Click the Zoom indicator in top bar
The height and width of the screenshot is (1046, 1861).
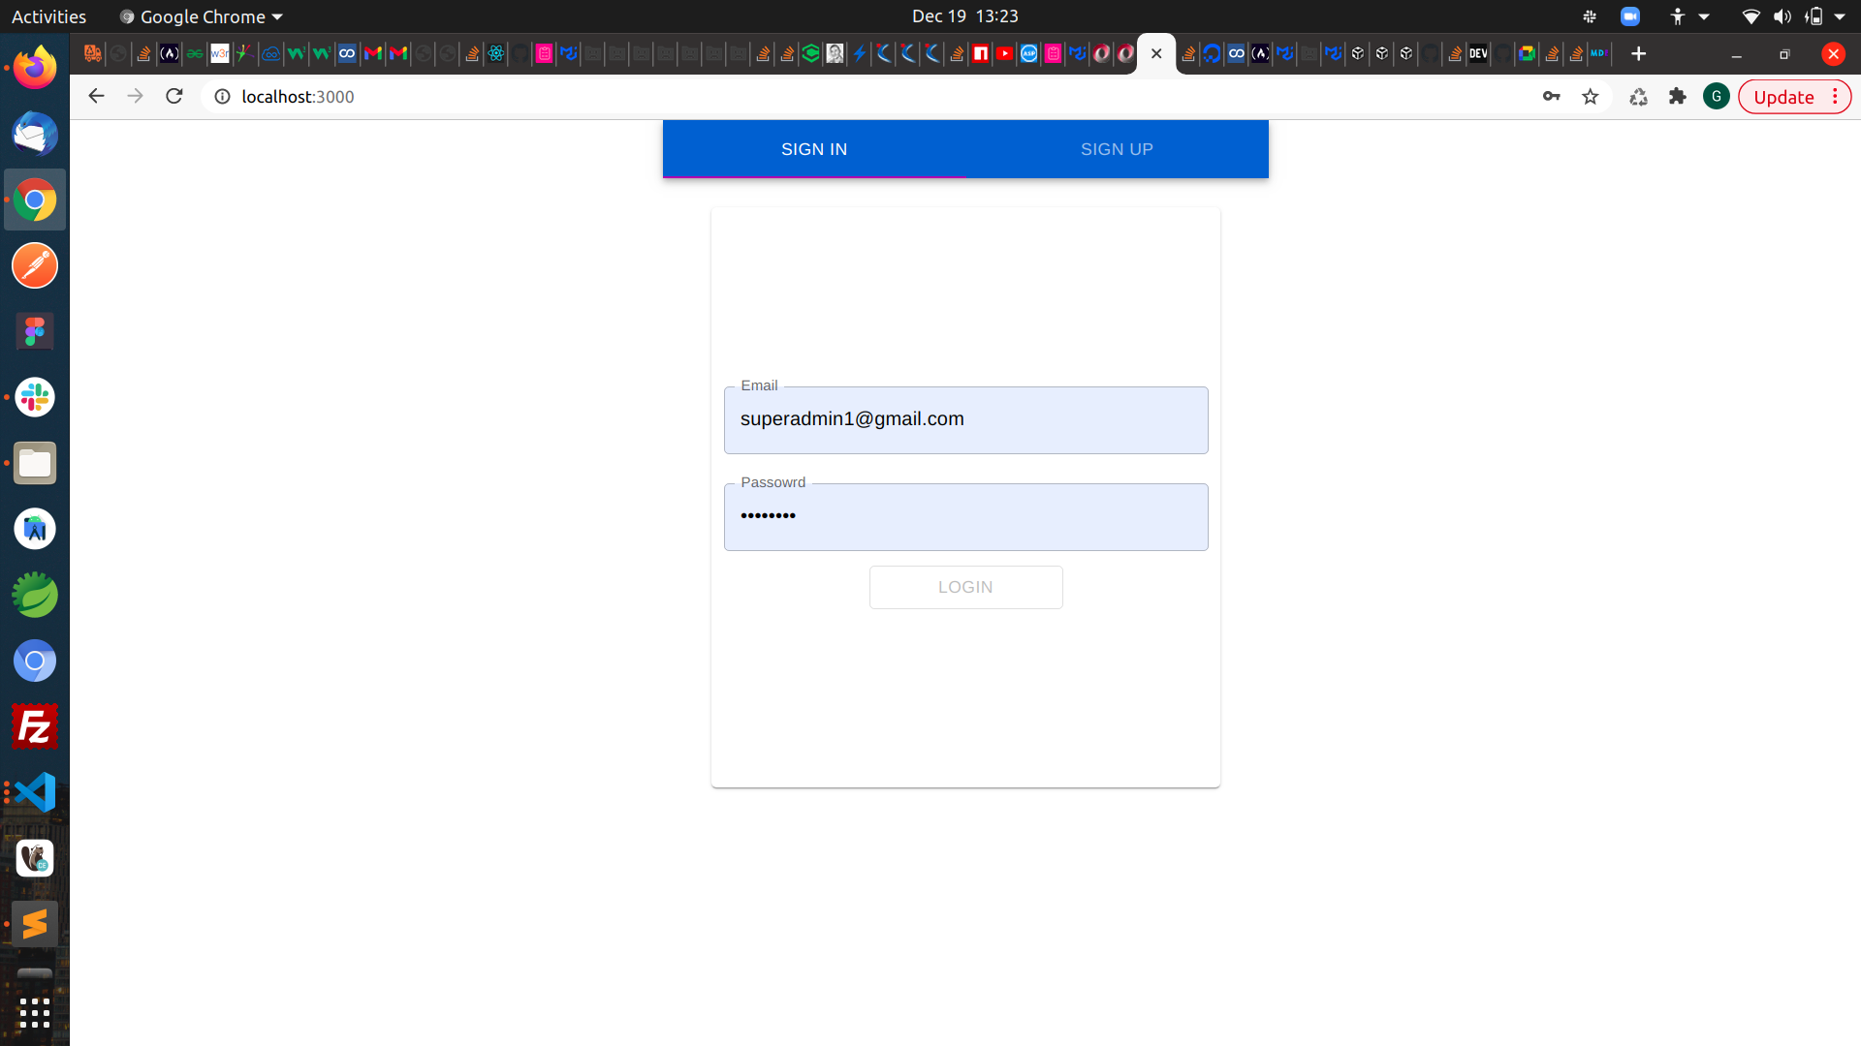click(1630, 16)
